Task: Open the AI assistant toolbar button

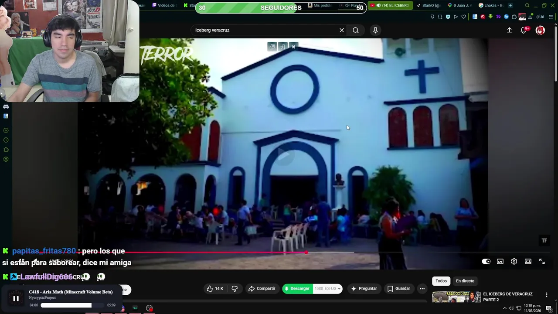Action: click(540, 17)
